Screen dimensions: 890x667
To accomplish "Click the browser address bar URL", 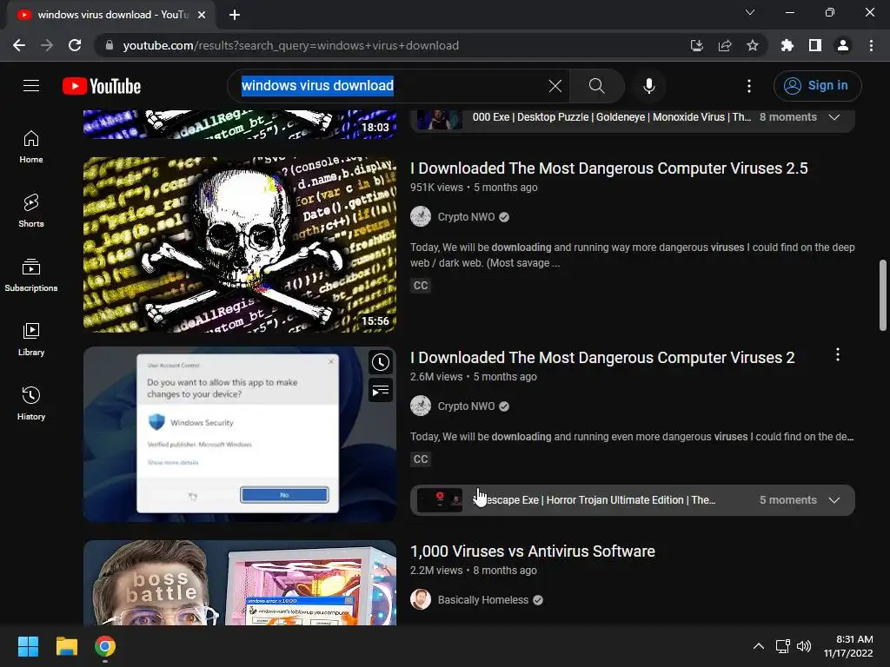I will tap(290, 45).
